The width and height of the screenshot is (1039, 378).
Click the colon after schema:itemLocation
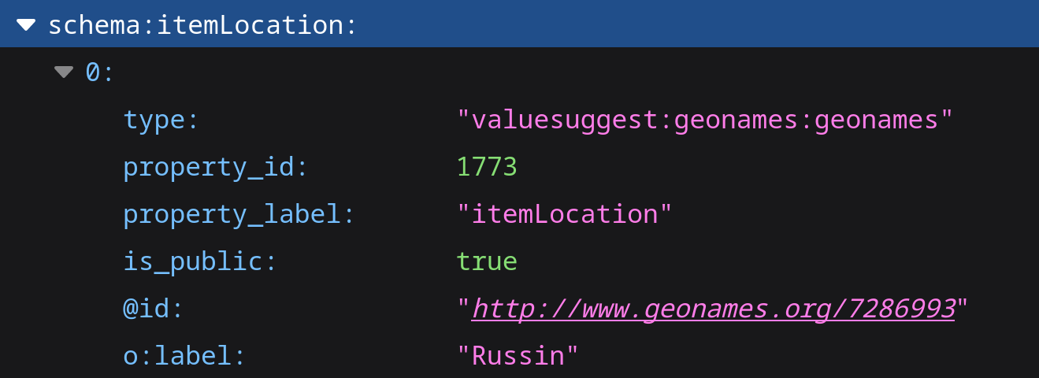[x=351, y=25]
